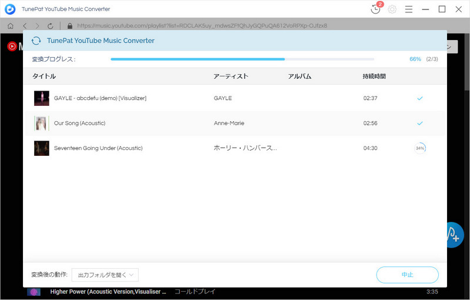Image resolution: width=470 pixels, height=300 pixels.
Task: Click the page vertical scrollbar
Action: tap(467, 62)
